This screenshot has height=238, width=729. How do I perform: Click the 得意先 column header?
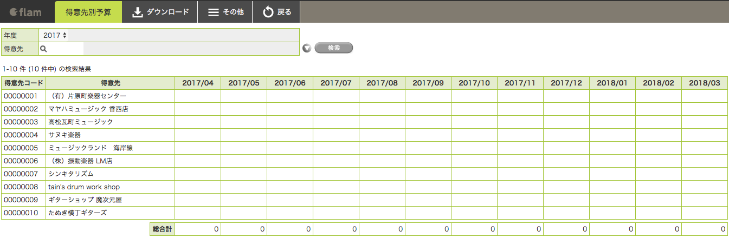point(111,83)
